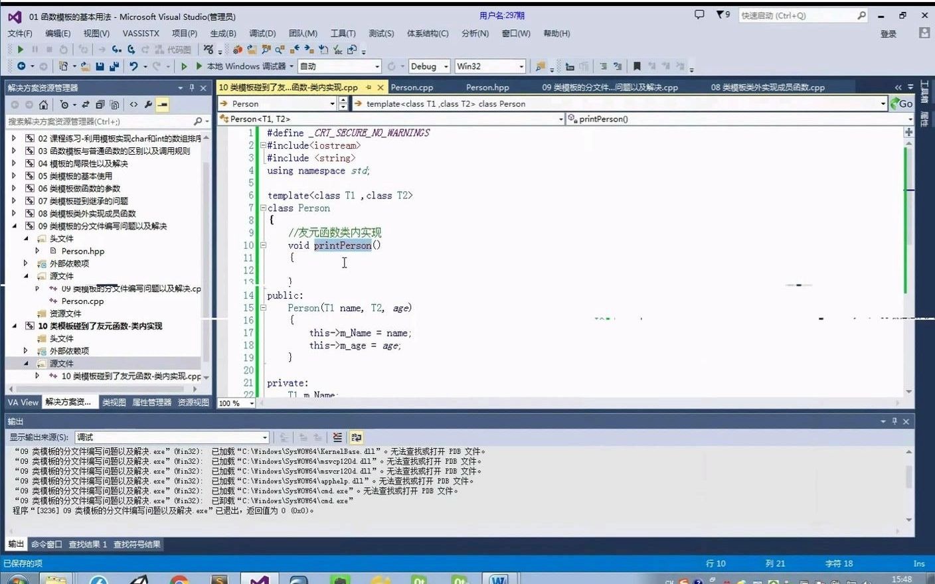Viewport: 935px width, 584px height.
Task: Switch to the 查找结果 1 tab
Action: pyautogui.click(x=88, y=545)
